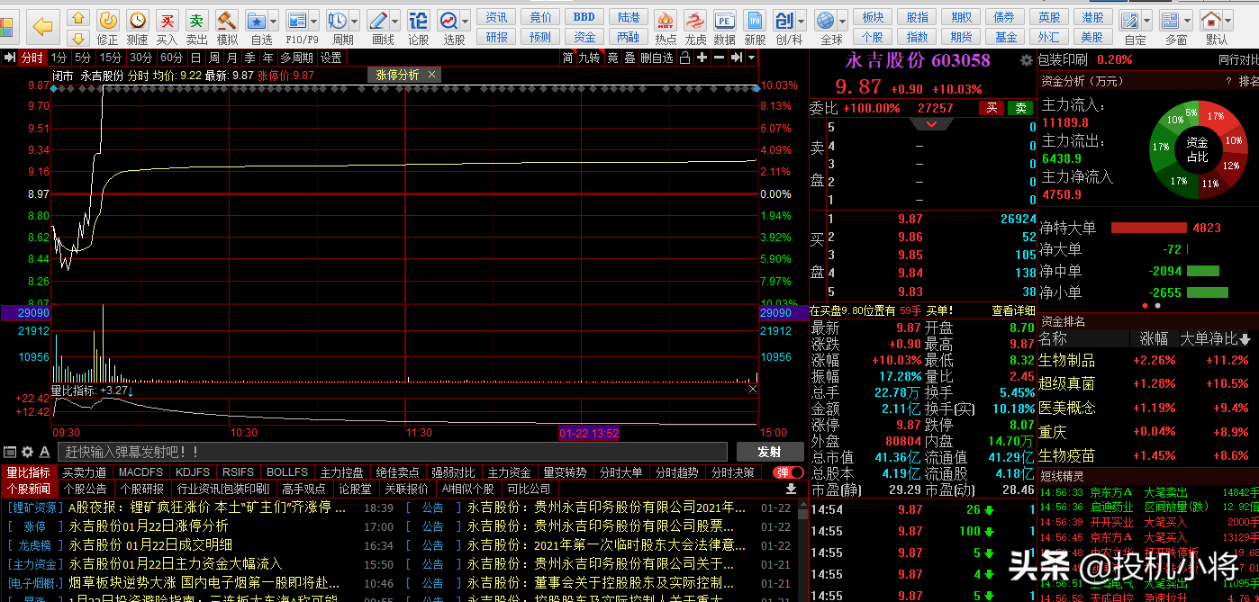Open the 周期 dropdown arrow

tap(355, 20)
